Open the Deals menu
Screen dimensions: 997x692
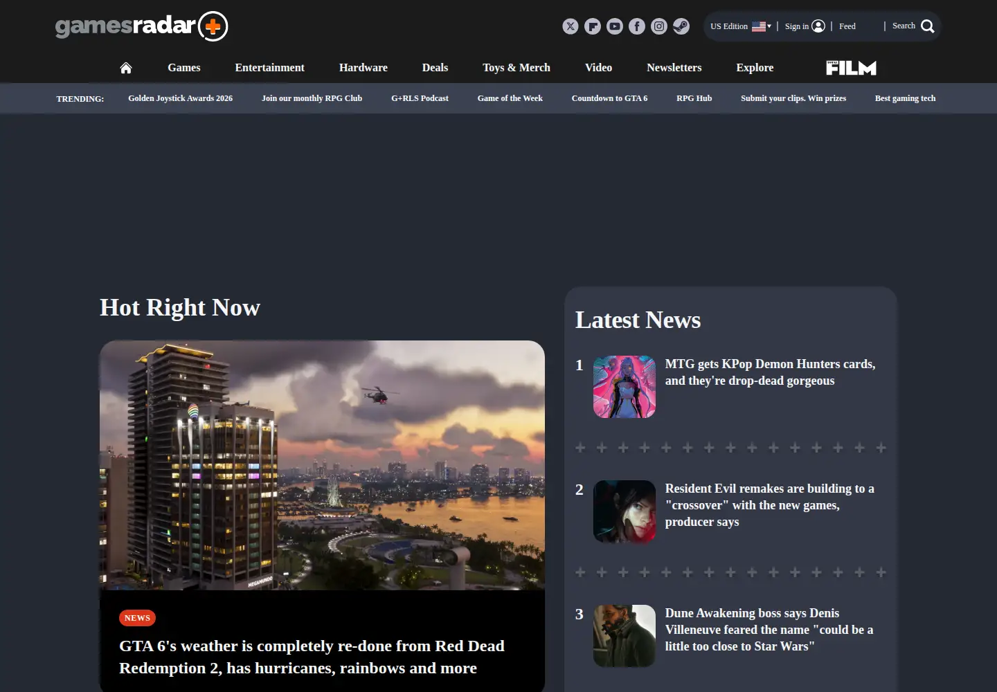[x=435, y=68]
